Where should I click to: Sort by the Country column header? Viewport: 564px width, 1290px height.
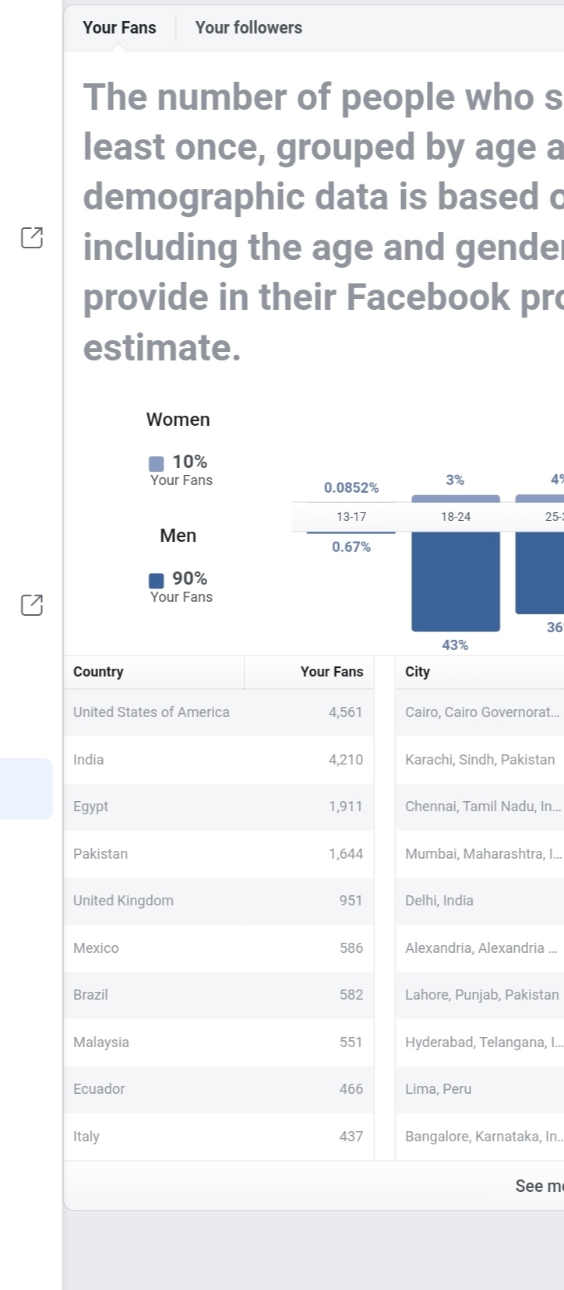tap(98, 672)
